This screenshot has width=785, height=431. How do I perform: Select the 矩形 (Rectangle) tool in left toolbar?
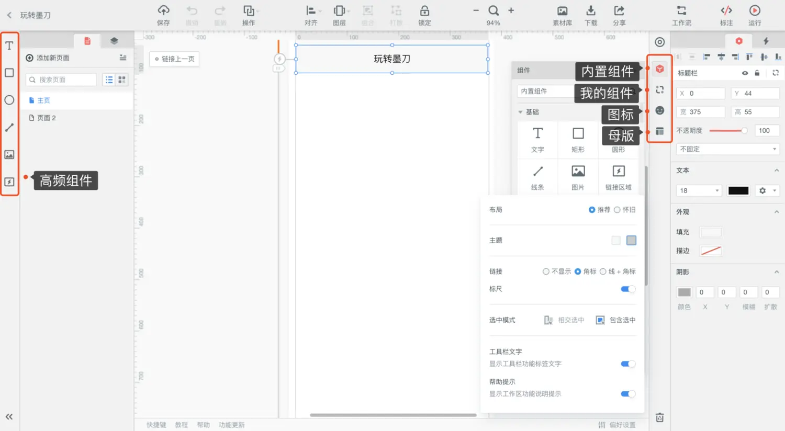(x=8, y=73)
